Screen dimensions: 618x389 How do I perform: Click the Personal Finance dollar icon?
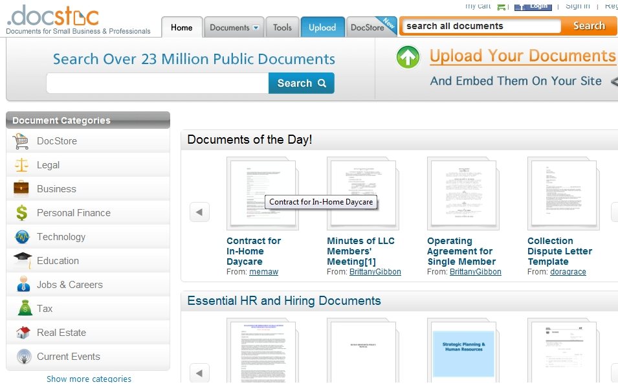(x=21, y=213)
